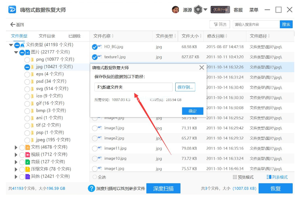Click the 视频 video category icon
This screenshot has height=203, width=299.
point(28,155)
